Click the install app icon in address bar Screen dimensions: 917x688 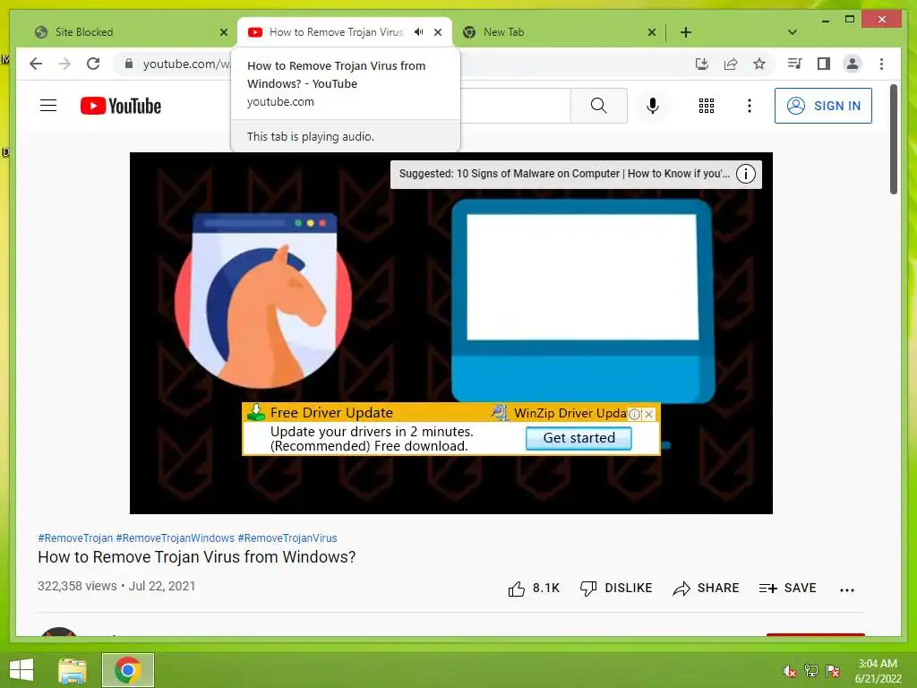click(702, 64)
